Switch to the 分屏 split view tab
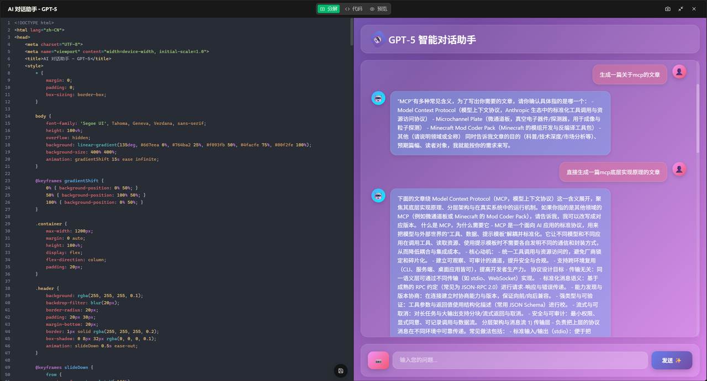Image resolution: width=707 pixels, height=381 pixels. point(329,9)
